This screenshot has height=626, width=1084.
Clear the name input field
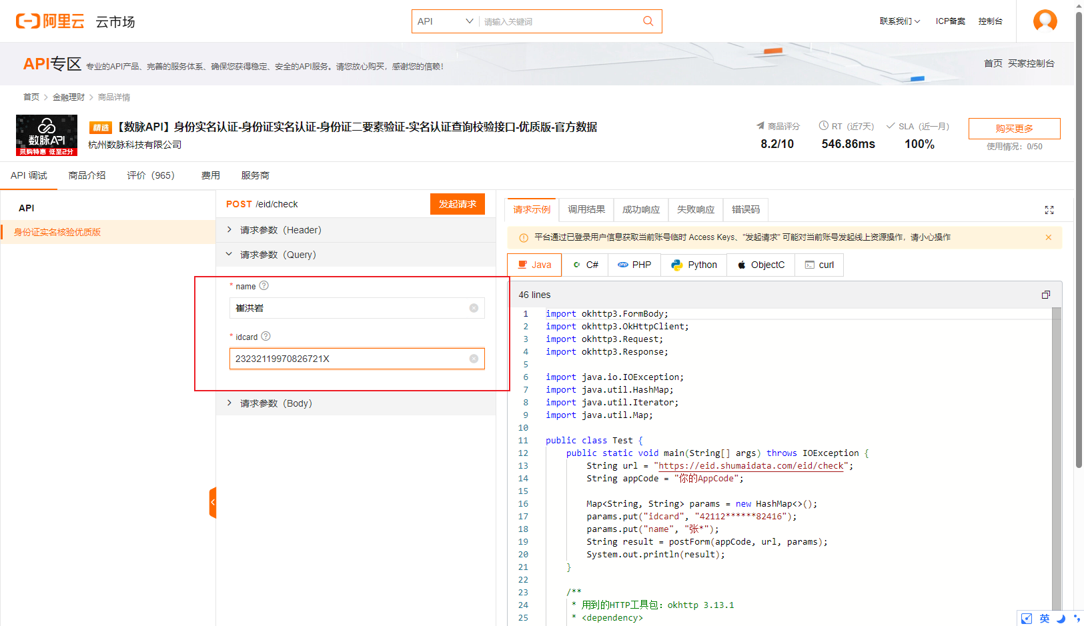[474, 308]
